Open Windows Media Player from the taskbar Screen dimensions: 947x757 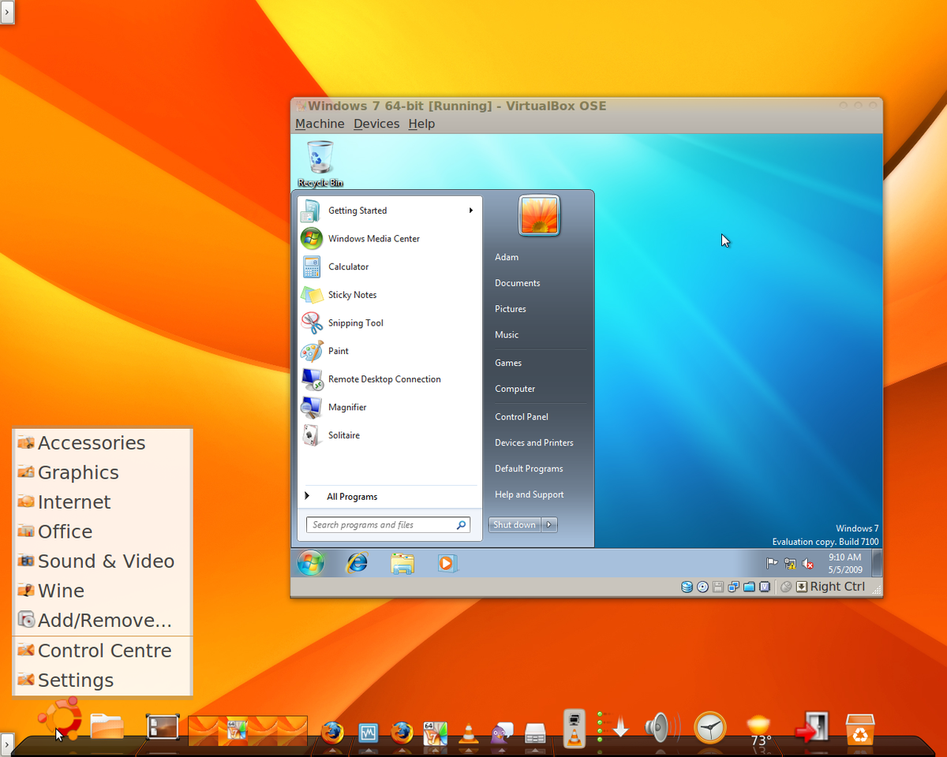pos(447,563)
